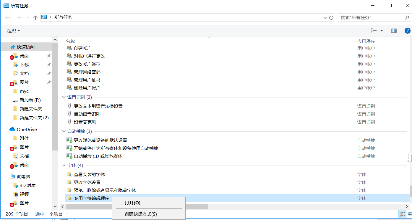
Task: Select the 管理网络密码 icon
Action: [x=69, y=72]
